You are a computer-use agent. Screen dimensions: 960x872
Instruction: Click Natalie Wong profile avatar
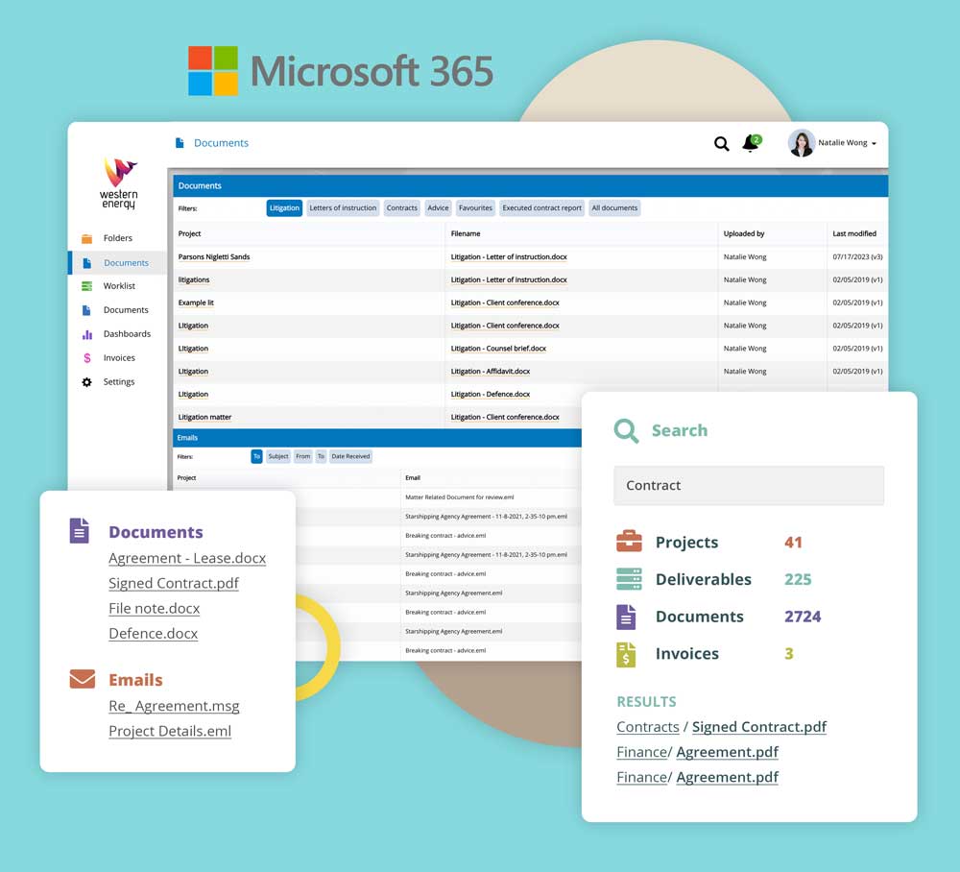pos(801,143)
